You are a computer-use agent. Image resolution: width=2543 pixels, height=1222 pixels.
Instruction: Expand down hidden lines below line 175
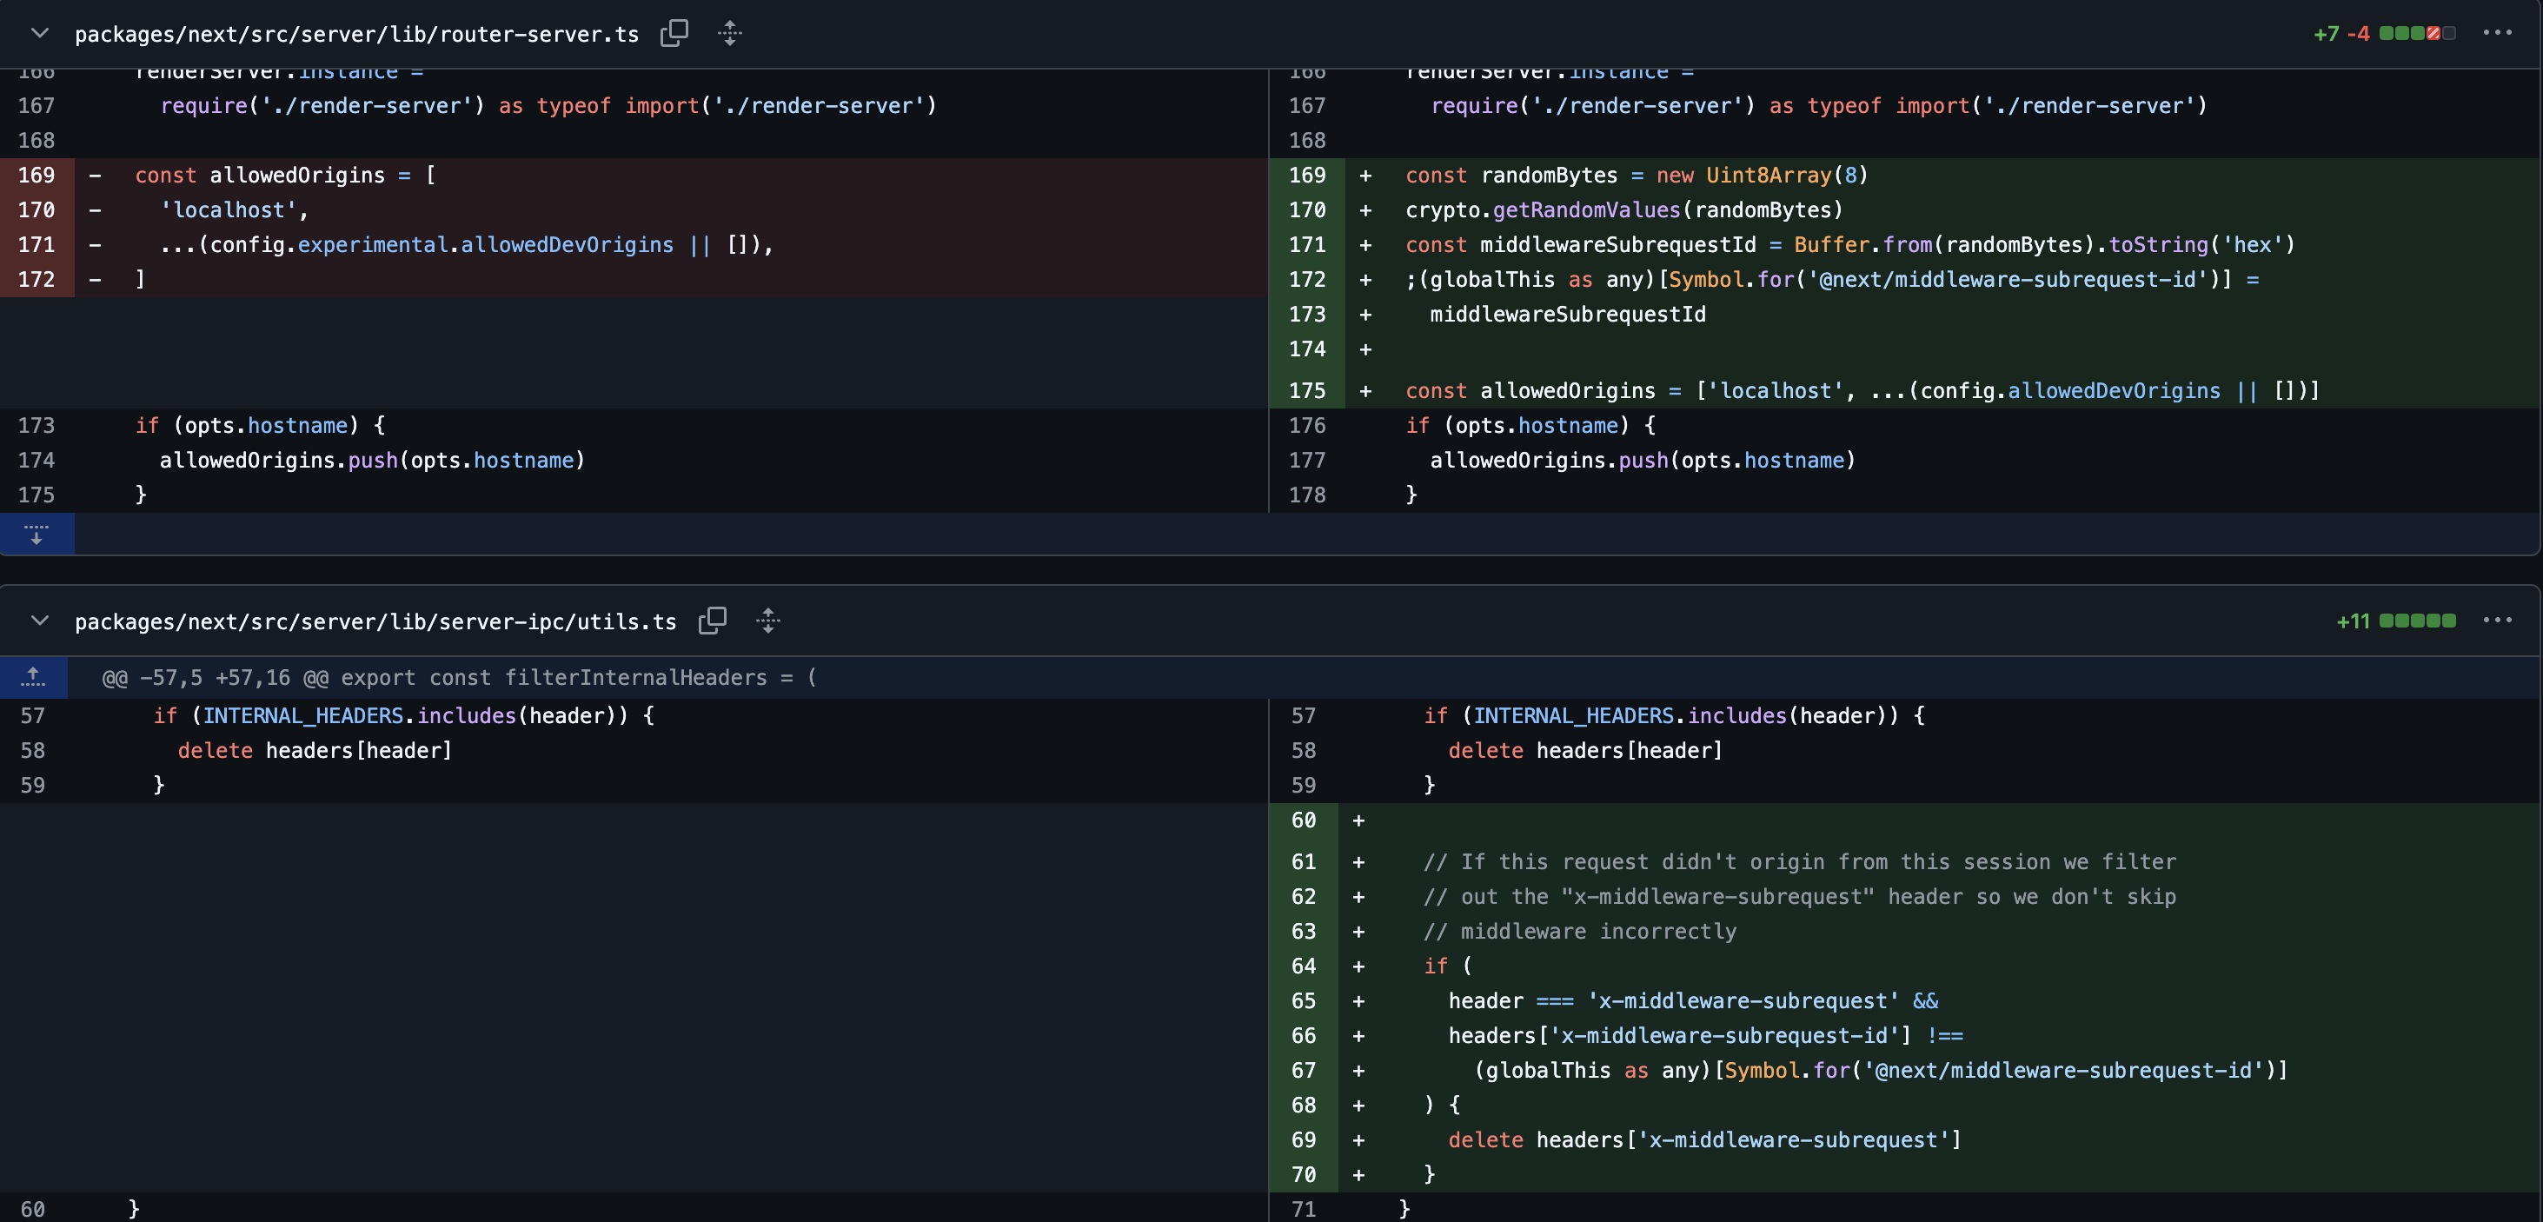(37, 534)
